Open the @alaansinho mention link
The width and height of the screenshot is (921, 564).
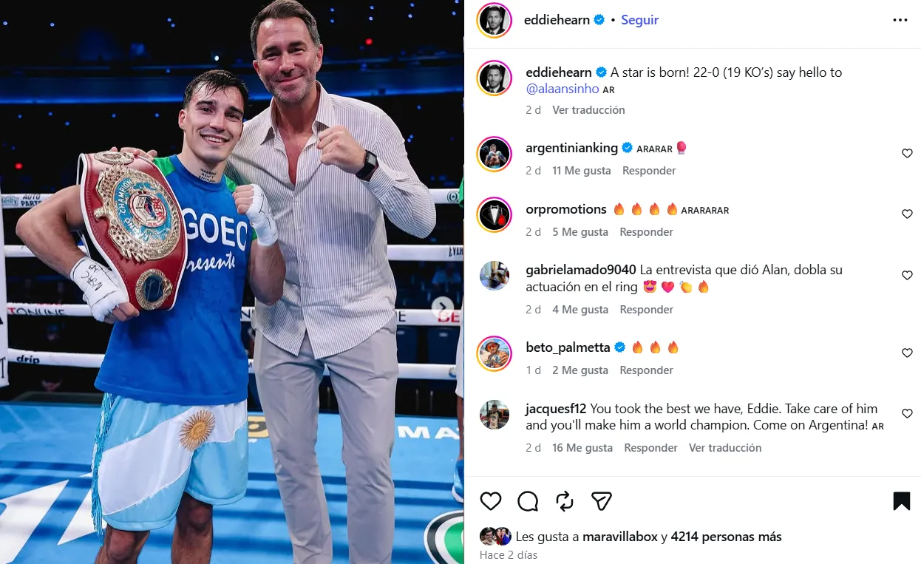pyautogui.click(x=563, y=89)
